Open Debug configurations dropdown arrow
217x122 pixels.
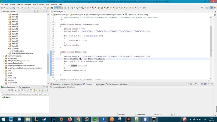pyautogui.click(x=75, y=8)
